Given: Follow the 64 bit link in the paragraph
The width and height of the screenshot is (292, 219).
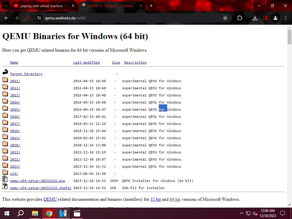Looking at the screenshot, I should (175, 199).
